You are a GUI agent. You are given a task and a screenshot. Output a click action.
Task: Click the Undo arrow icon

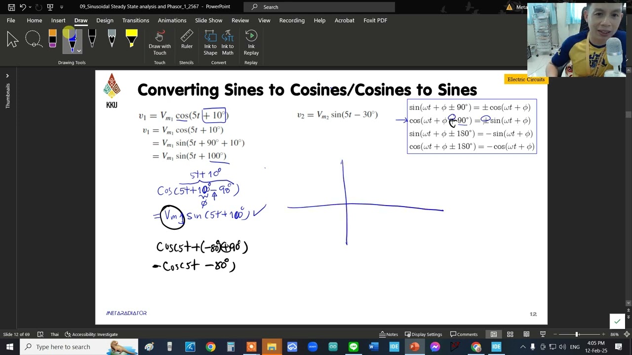22,7
